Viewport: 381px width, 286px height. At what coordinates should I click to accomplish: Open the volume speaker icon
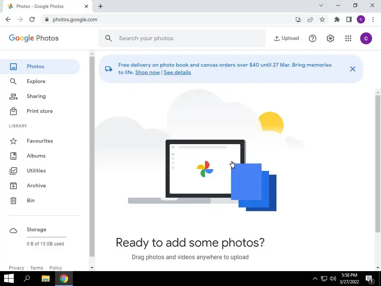pyautogui.click(x=333, y=279)
